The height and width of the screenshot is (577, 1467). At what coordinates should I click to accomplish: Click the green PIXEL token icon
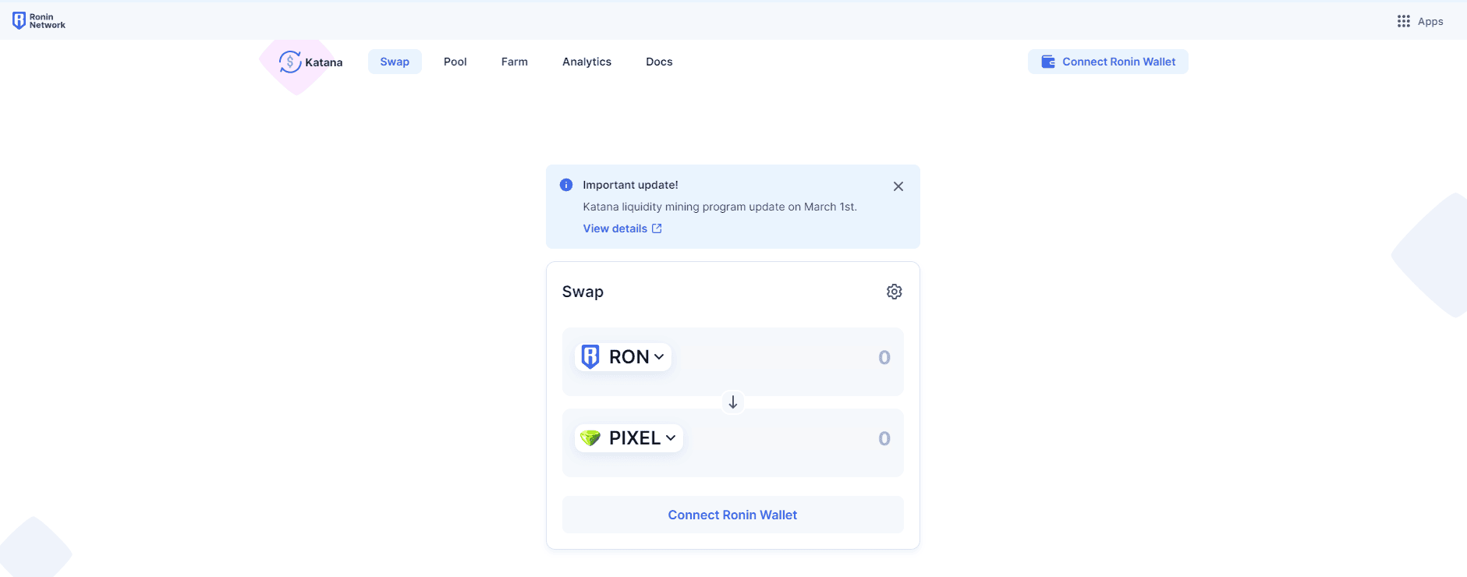(590, 438)
